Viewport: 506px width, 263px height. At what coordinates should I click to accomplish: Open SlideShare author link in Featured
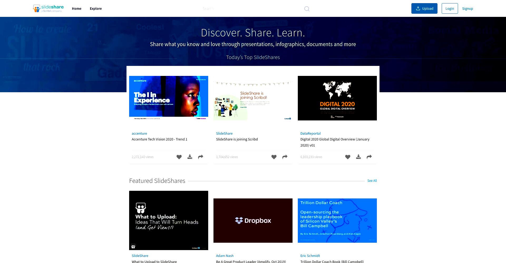point(140,256)
